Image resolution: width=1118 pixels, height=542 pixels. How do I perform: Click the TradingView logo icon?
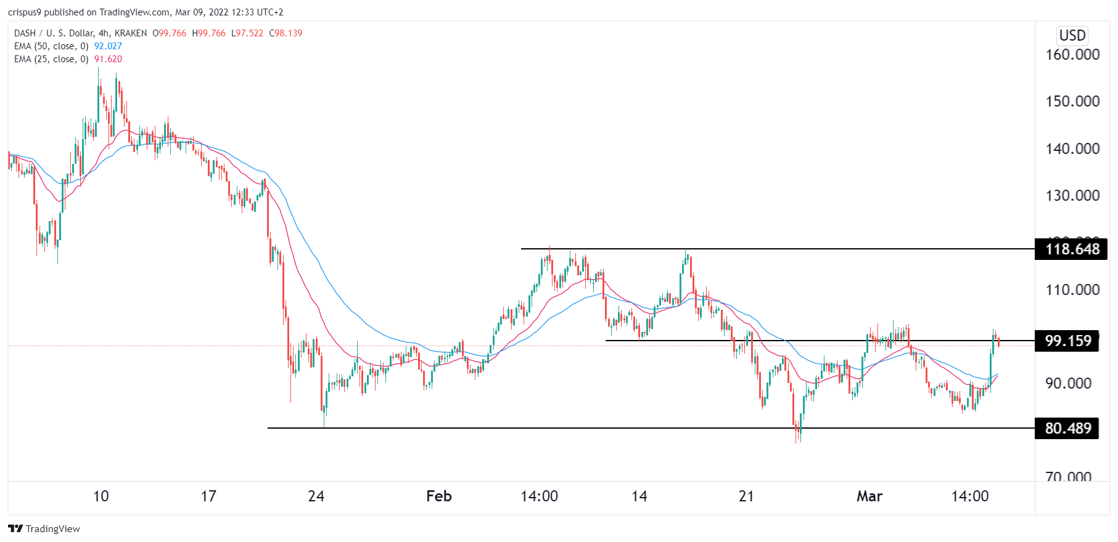pos(15,528)
